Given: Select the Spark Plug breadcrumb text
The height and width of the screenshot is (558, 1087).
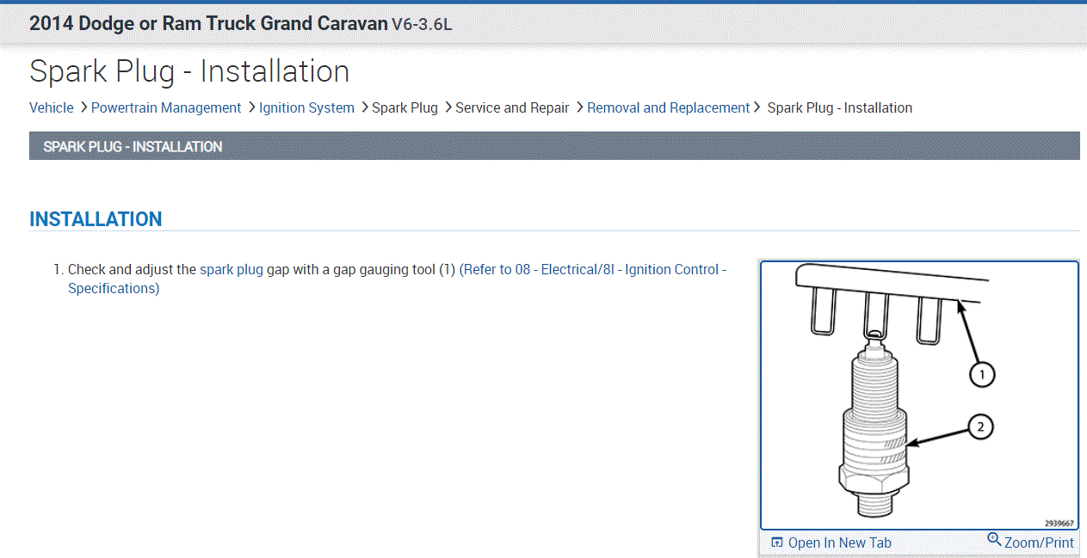Looking at the screenshot, I should tap(405, 107).
